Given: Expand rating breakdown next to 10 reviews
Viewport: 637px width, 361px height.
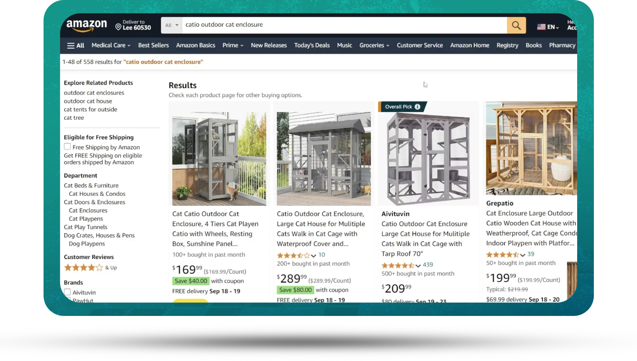Looking at the screenshot, I should pyautogui.click(x=313, y=255).
